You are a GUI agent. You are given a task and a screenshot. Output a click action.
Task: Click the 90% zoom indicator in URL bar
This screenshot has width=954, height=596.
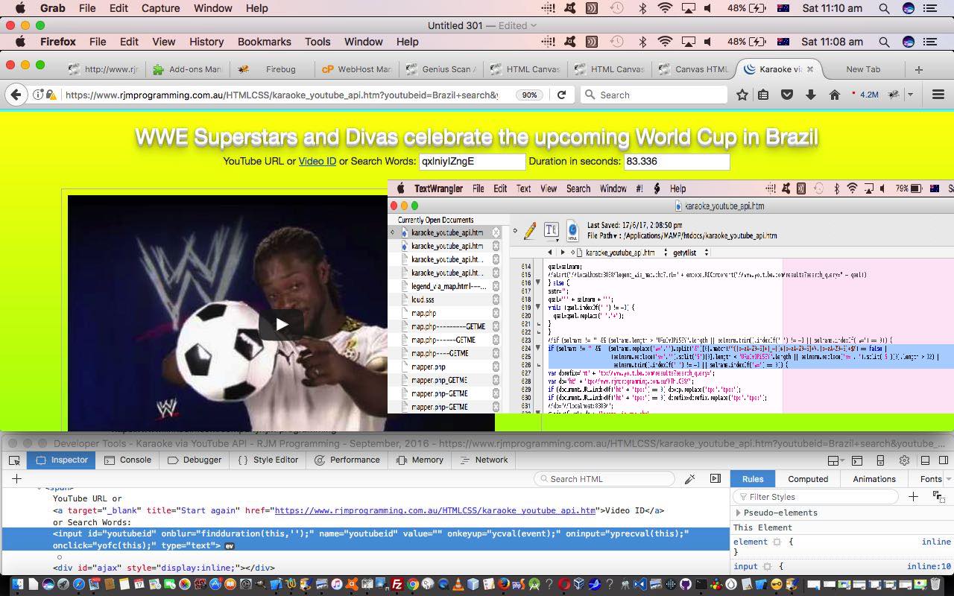[x=529, y=95]
